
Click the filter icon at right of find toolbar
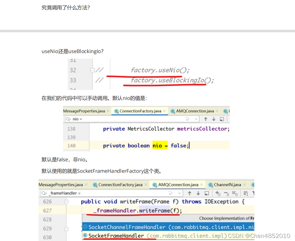(254, 193)
